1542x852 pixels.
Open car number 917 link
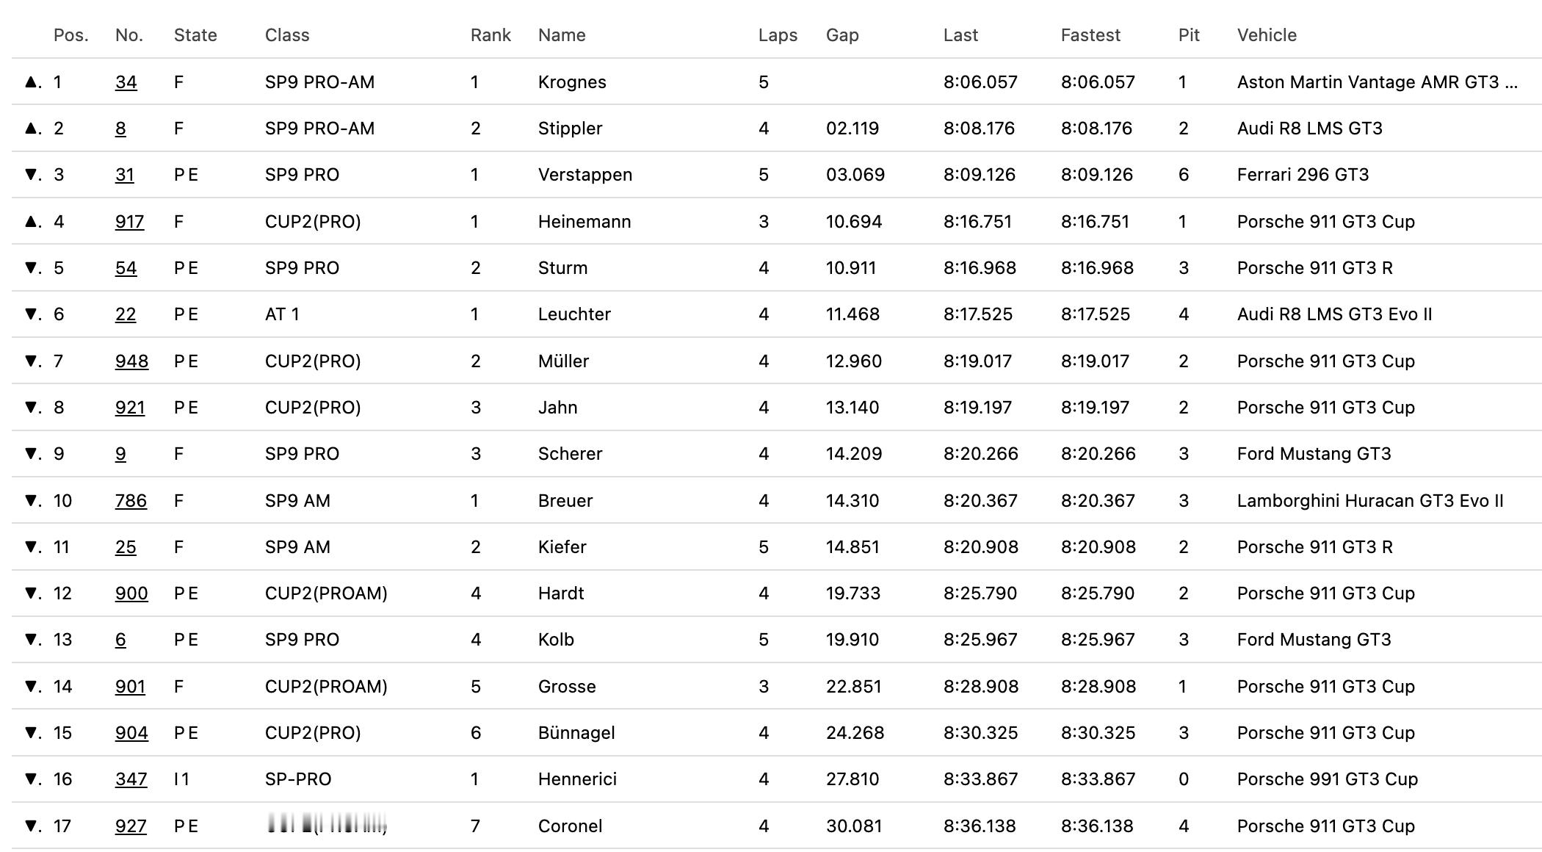[129, 222]
